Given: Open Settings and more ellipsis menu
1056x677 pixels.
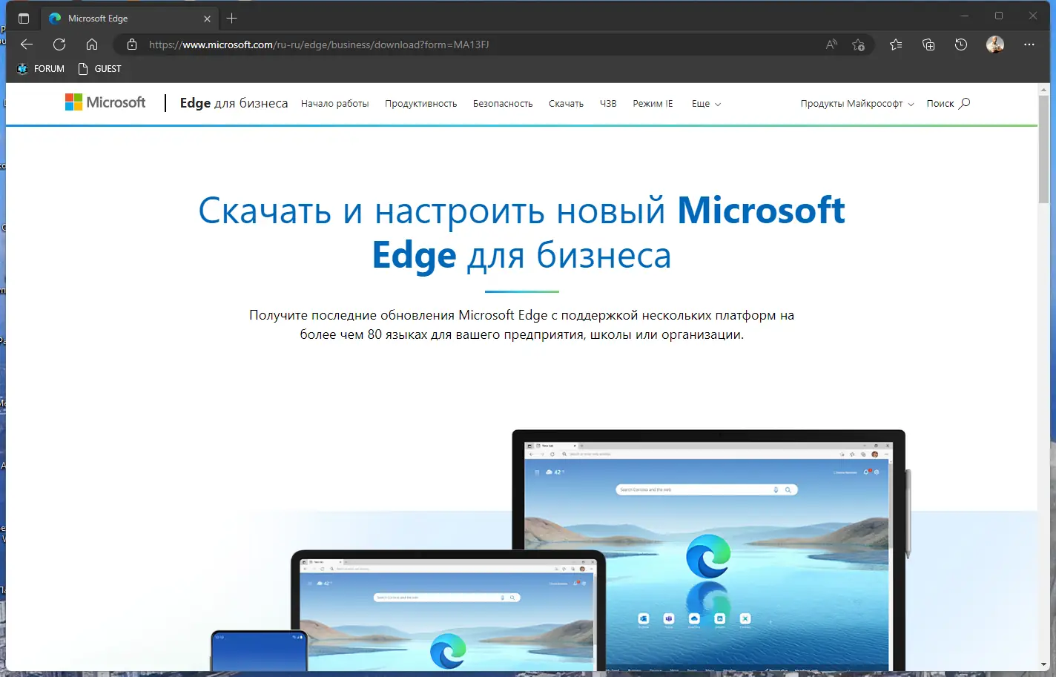Looking at the screenshot, I should (1029, 44).
